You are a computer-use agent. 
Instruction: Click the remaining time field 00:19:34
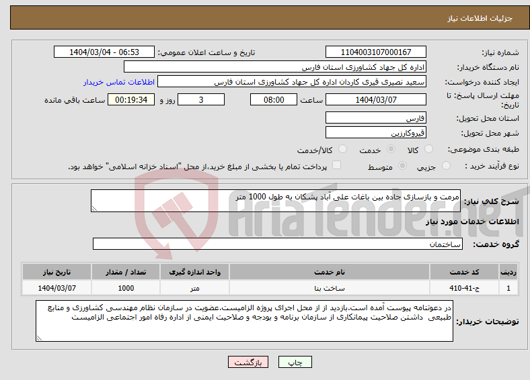tap(131, 99)
